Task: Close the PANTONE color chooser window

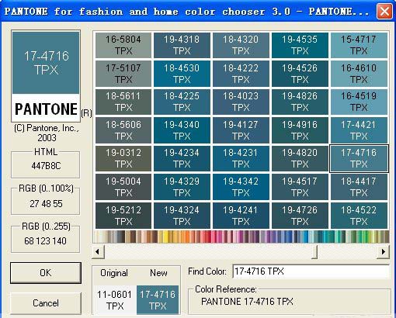Action: click(384, 12)
